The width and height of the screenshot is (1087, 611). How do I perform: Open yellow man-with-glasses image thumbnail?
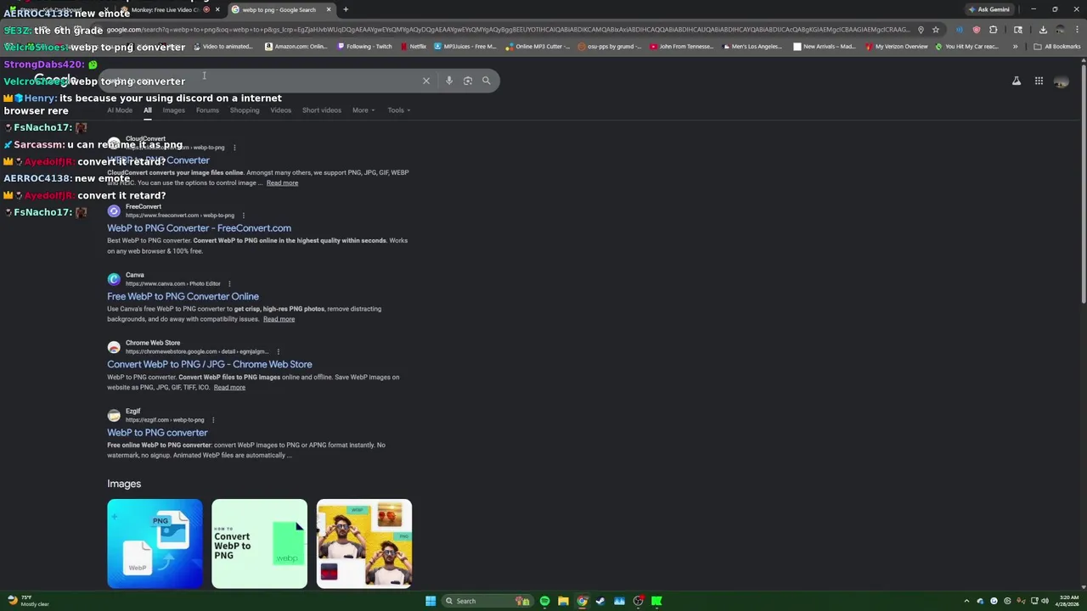click(364, 544)
